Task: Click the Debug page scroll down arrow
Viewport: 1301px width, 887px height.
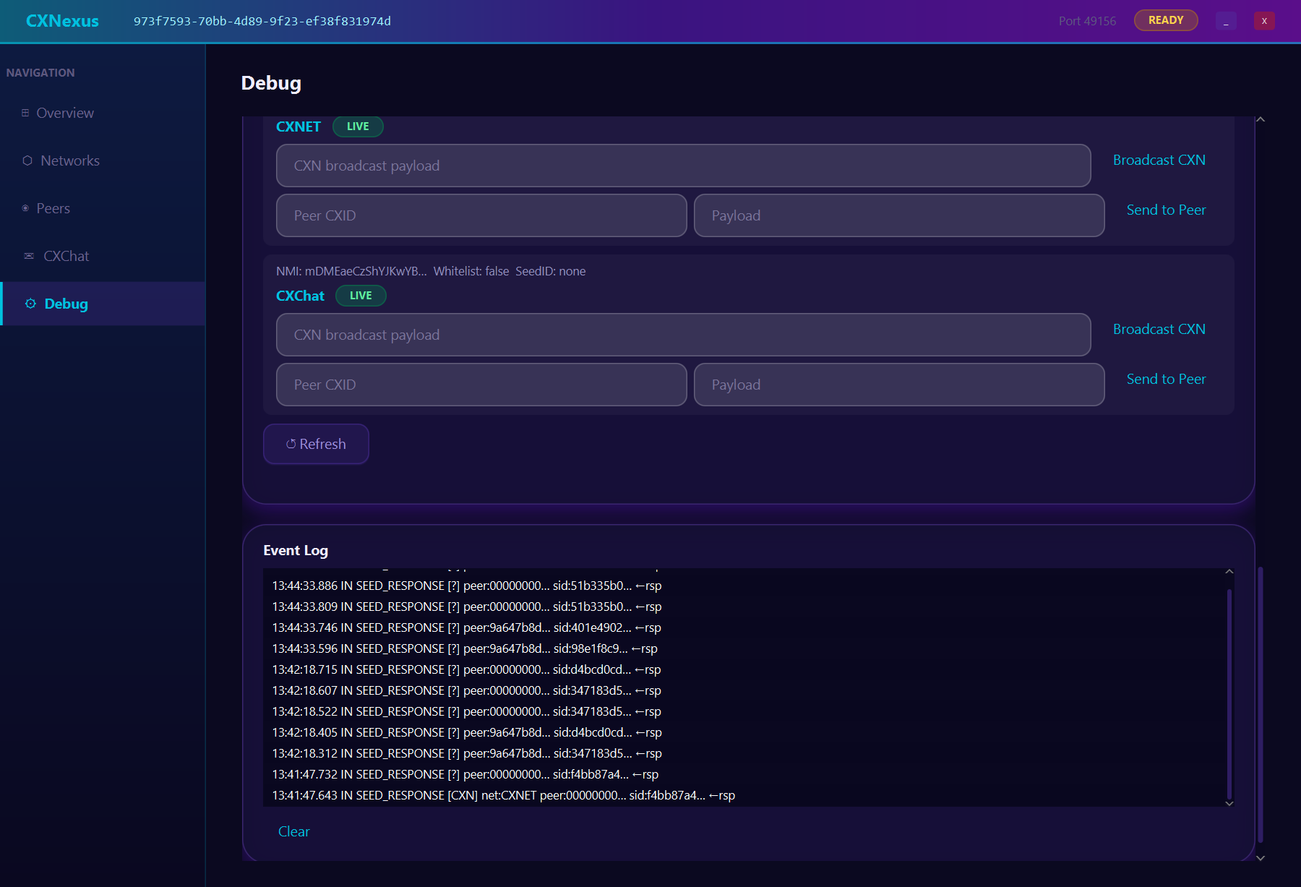Action: click(1261, 858)
